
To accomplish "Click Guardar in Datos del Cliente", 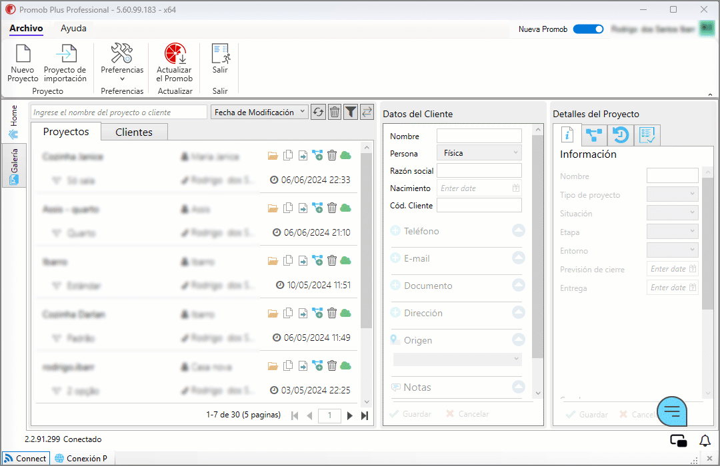I will click(411, 414).
